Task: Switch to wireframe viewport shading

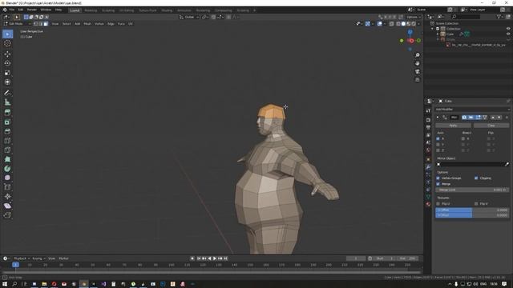Action: (x=398, y=24)
